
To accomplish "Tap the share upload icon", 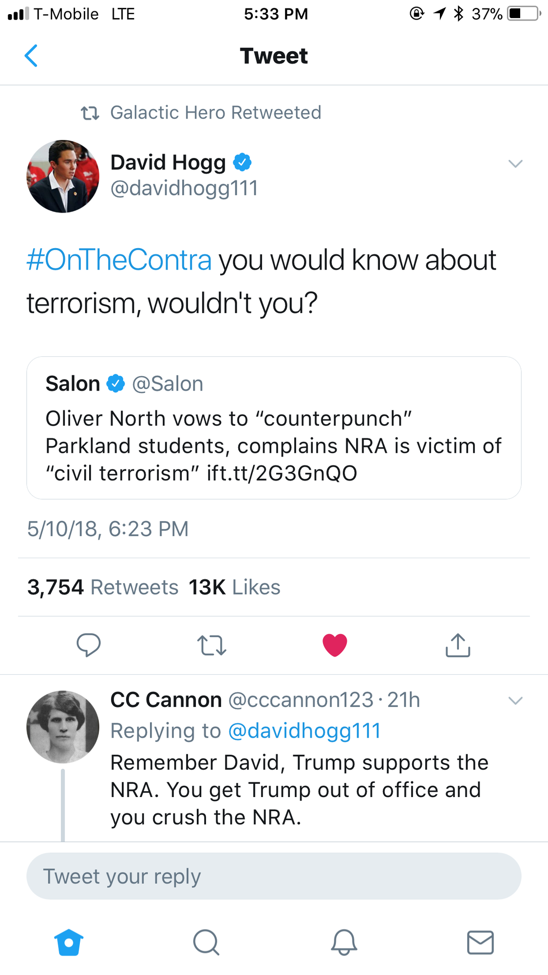I will (x=458, y=645).
